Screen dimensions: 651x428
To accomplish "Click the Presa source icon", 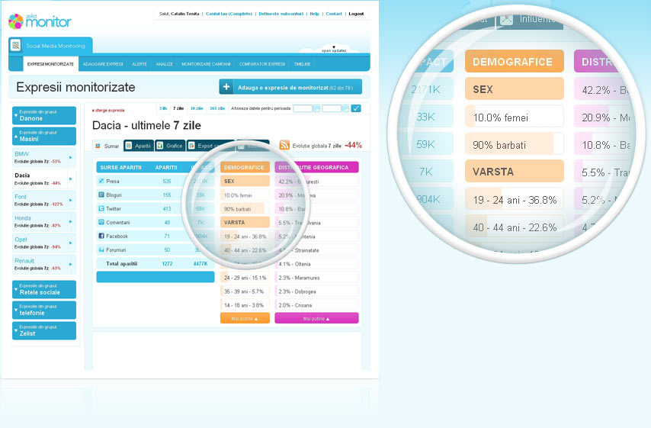I will 101,181.
